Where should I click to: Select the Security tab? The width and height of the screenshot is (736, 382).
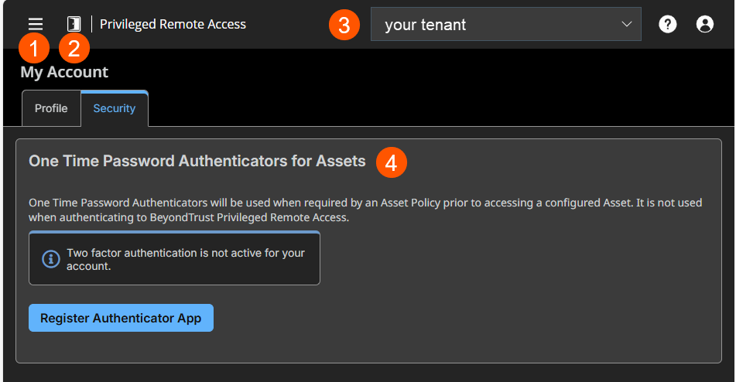click(115, 108)
